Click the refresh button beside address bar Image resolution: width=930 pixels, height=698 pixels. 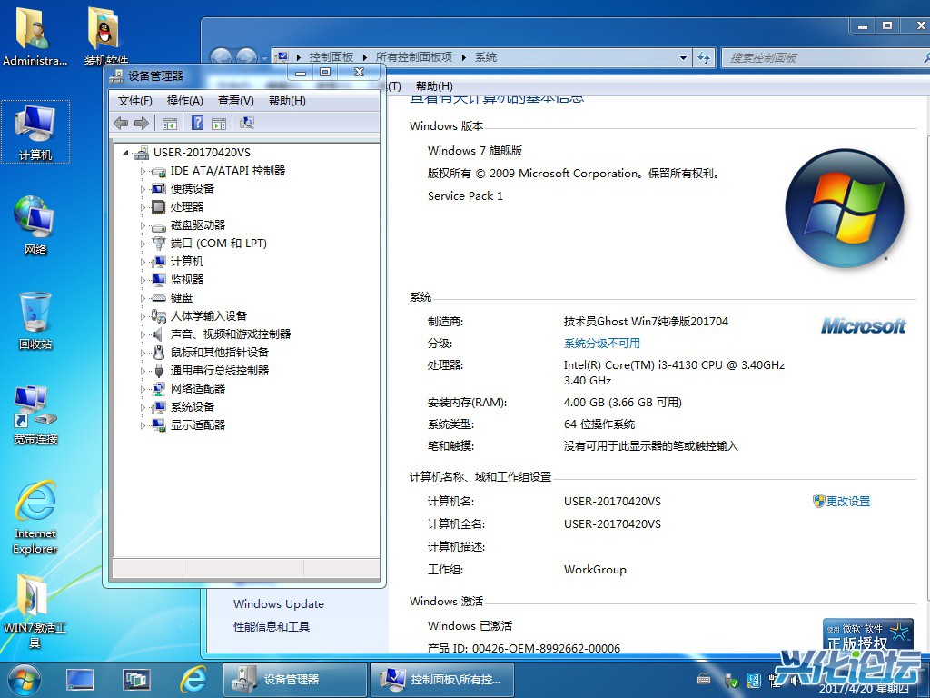tap(704, 57)
